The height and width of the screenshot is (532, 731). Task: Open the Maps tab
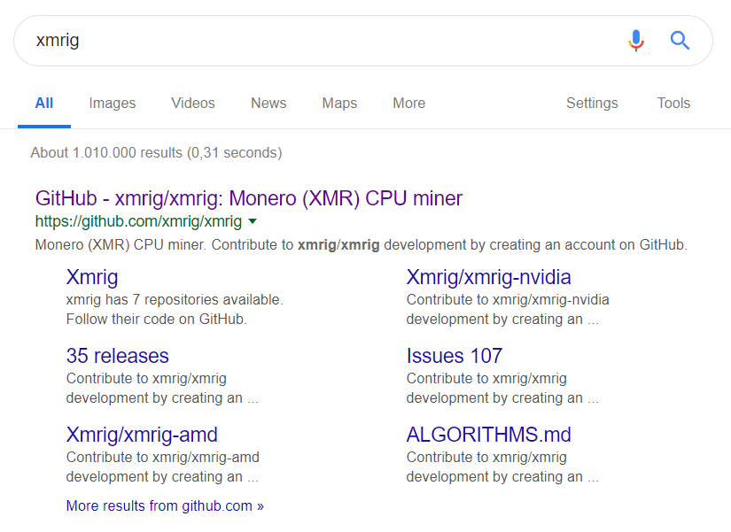point(339,103)
